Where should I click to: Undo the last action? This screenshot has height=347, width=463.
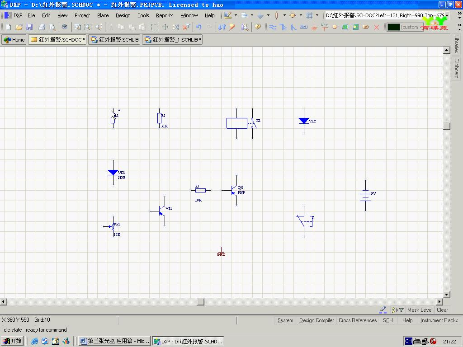click(199, 27)
